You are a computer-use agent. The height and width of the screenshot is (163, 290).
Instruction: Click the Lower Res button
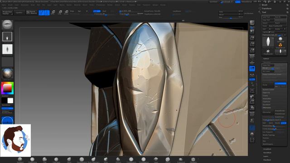click(x=268, y=65)
